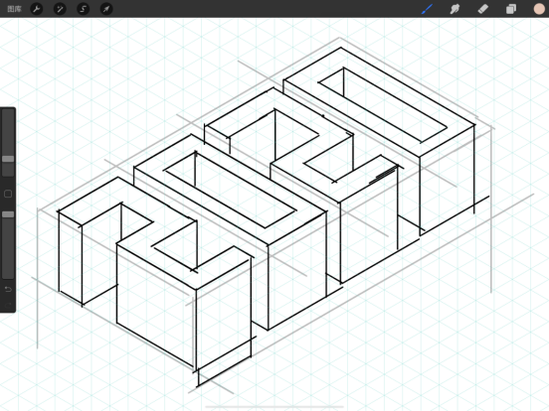Open the 图库 gallery

pyautogui.click(x=14, y=9)
